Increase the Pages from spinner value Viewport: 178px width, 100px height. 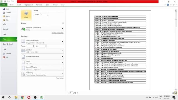coord(34,46)
